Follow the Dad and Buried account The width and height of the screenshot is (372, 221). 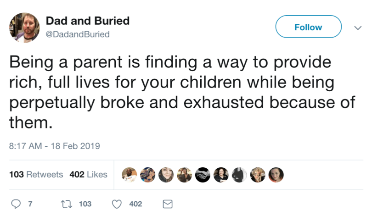click(308, 27)
